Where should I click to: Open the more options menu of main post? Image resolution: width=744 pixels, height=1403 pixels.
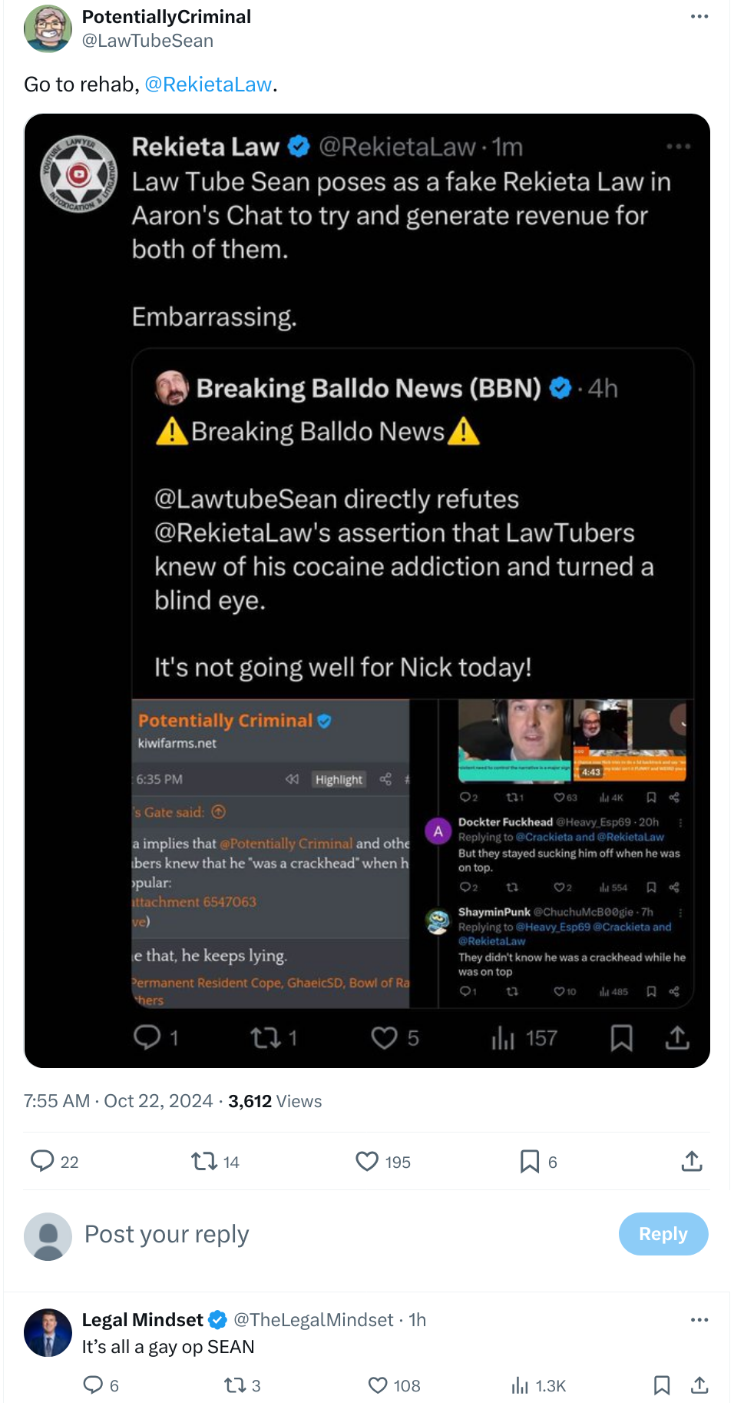(x=699, y=16)
